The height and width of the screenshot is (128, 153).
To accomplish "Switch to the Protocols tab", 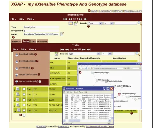I will click(42, 41).
